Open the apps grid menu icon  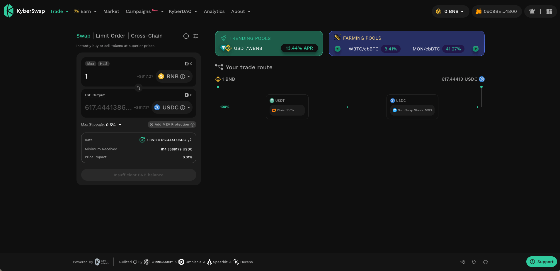tap(549, 11)
